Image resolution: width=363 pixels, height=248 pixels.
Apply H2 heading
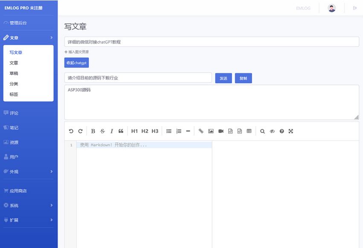[x=145, y=131]
